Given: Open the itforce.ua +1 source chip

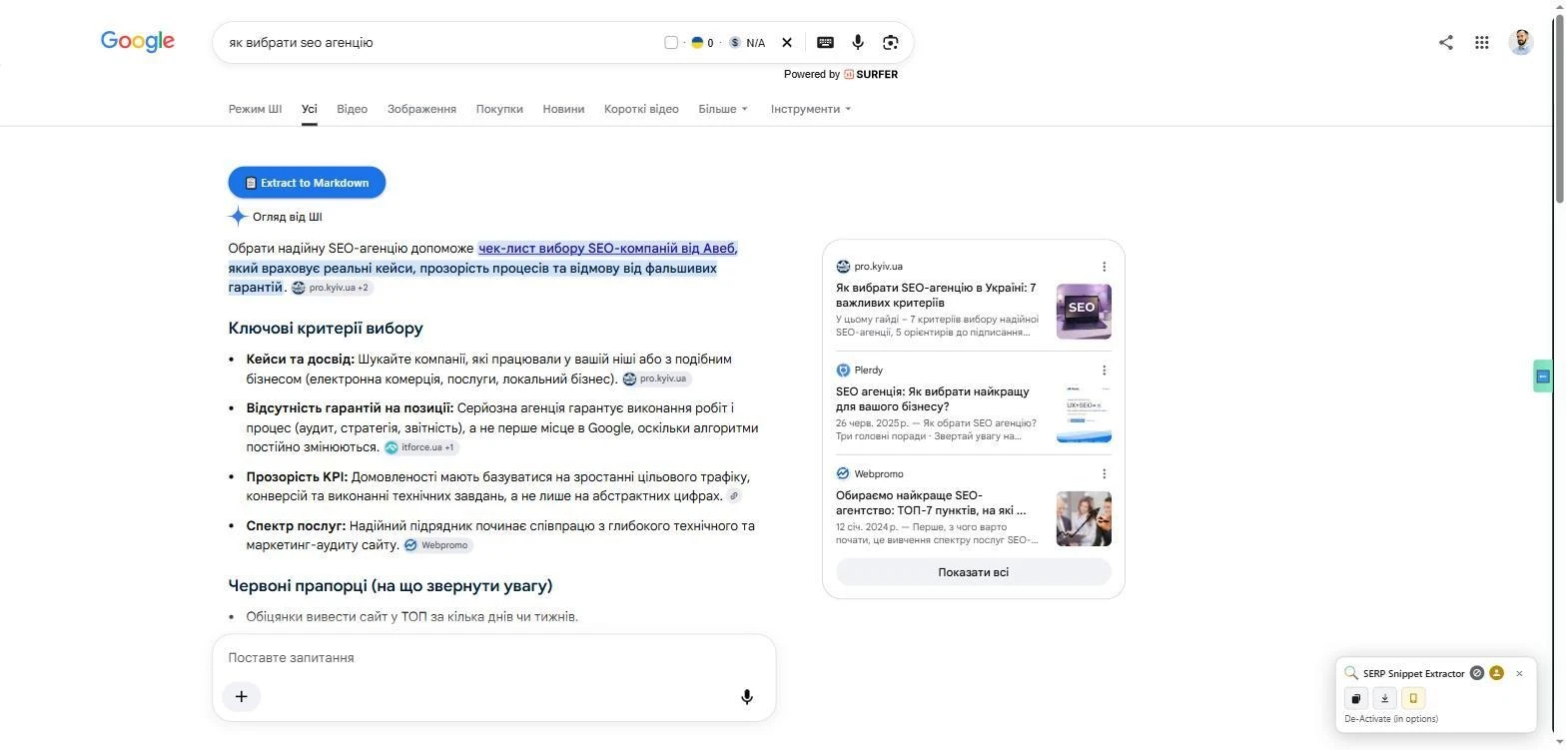Looking at the screenshot, I should 421,447.
